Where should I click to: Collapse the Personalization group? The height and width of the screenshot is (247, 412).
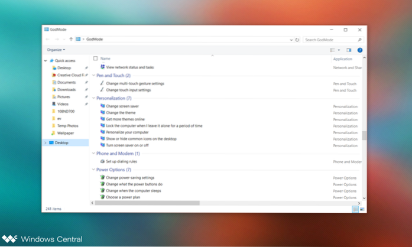(94, 97)
